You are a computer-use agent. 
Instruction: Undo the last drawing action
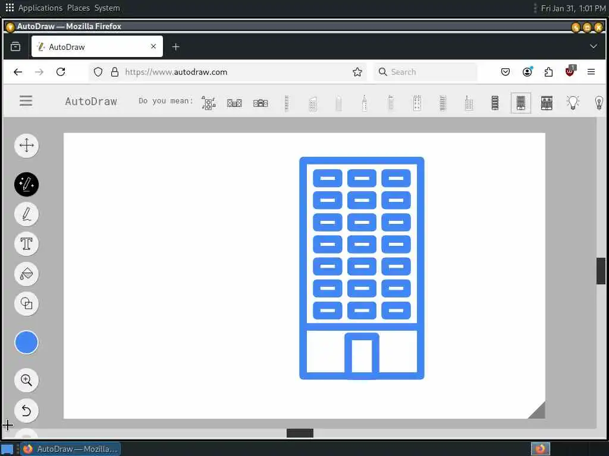(26, 410)
